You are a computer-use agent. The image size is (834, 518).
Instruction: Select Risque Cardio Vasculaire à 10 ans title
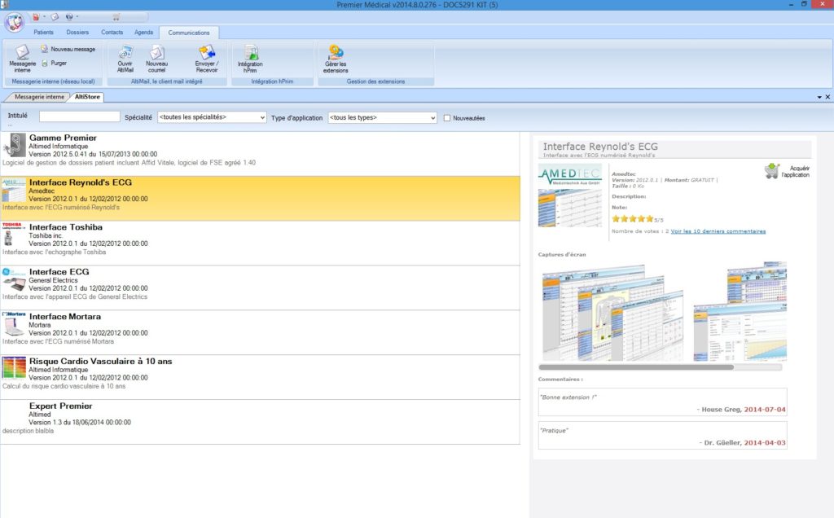(100, 361)
